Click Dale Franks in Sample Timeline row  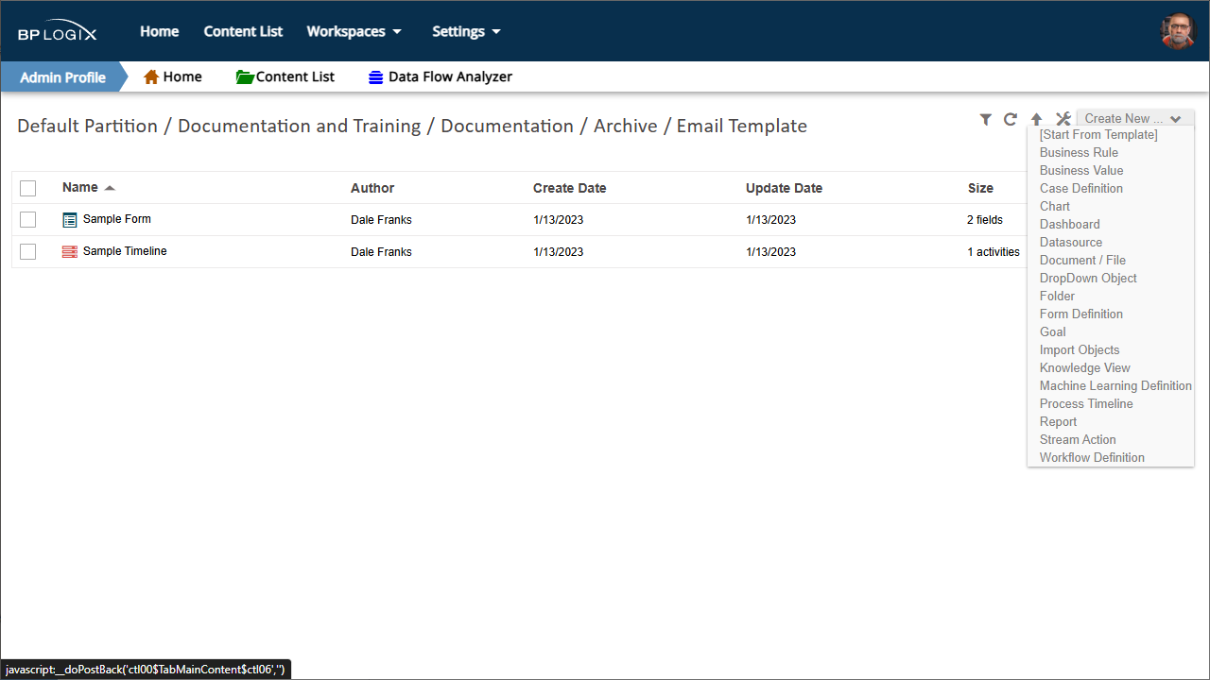tap(381, 252)
